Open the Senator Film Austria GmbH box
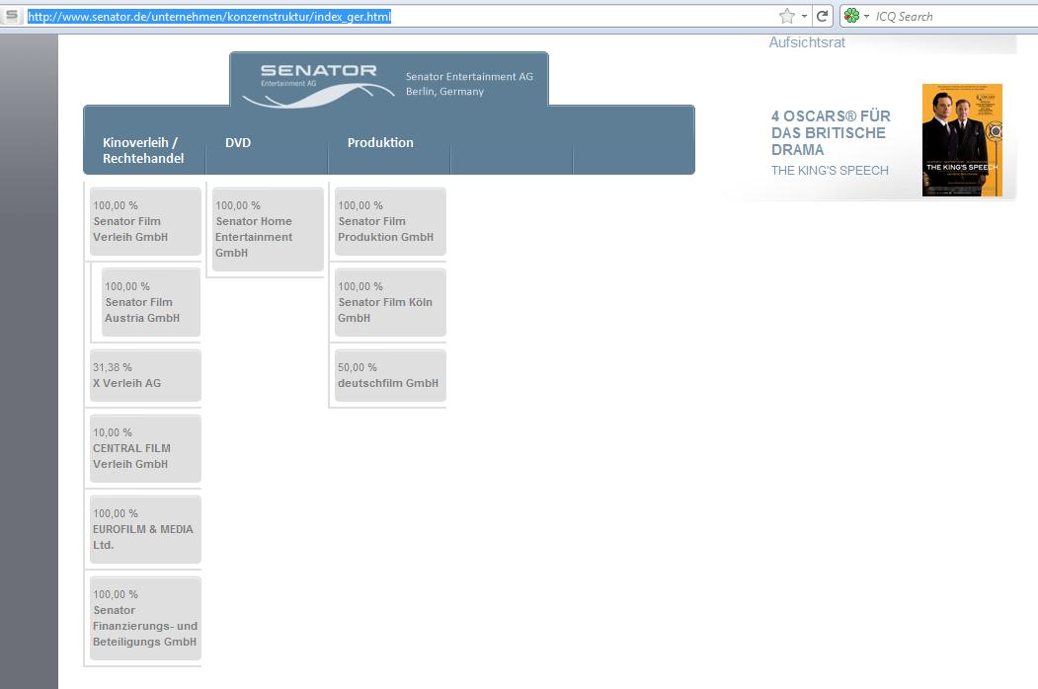1038x689 pixels. [x=151, y=302]
